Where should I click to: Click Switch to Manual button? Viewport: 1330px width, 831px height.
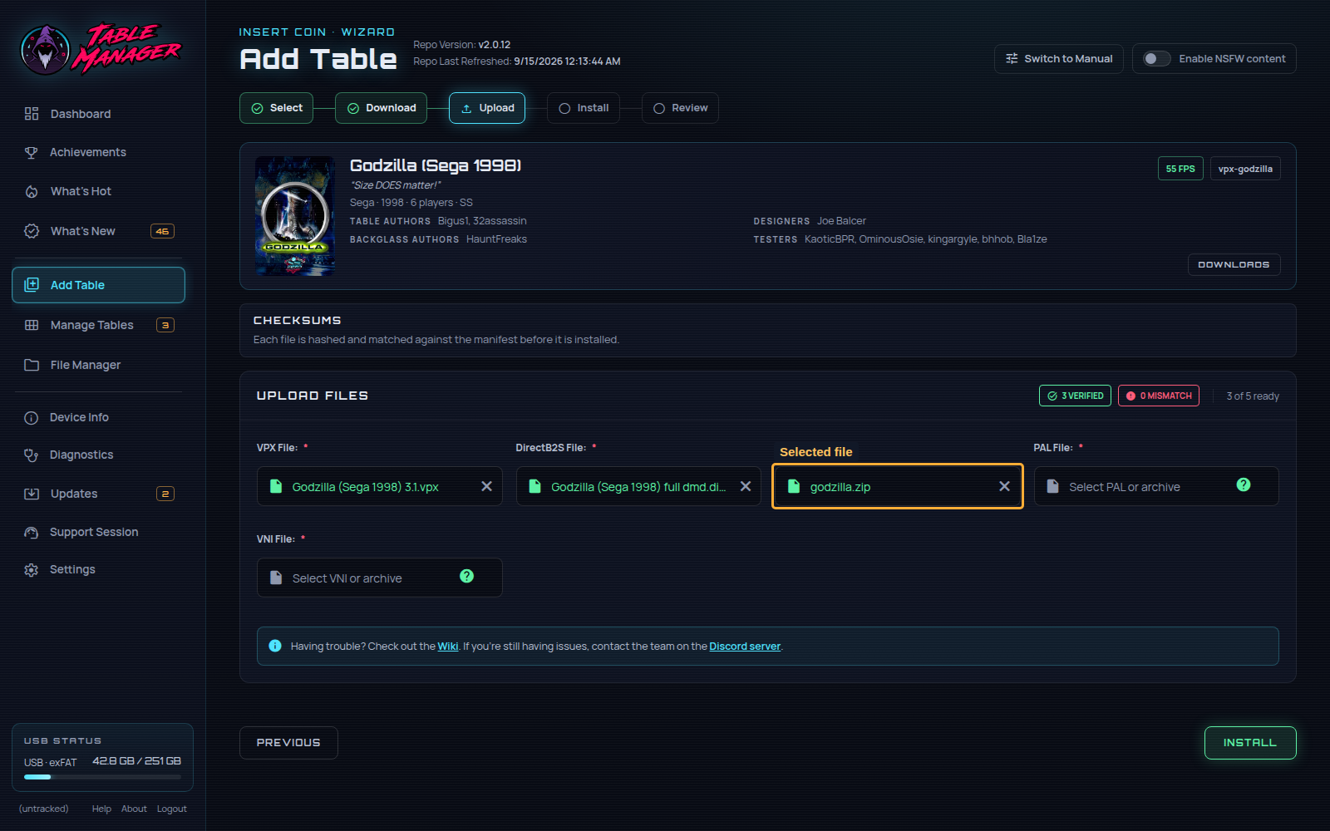pos(1059,59)
